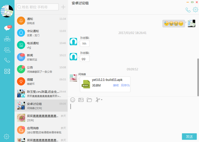Open the 新闻 conversation
Image resolution: width=199 pixels, height=142 pixels.
tap(41, 57)
